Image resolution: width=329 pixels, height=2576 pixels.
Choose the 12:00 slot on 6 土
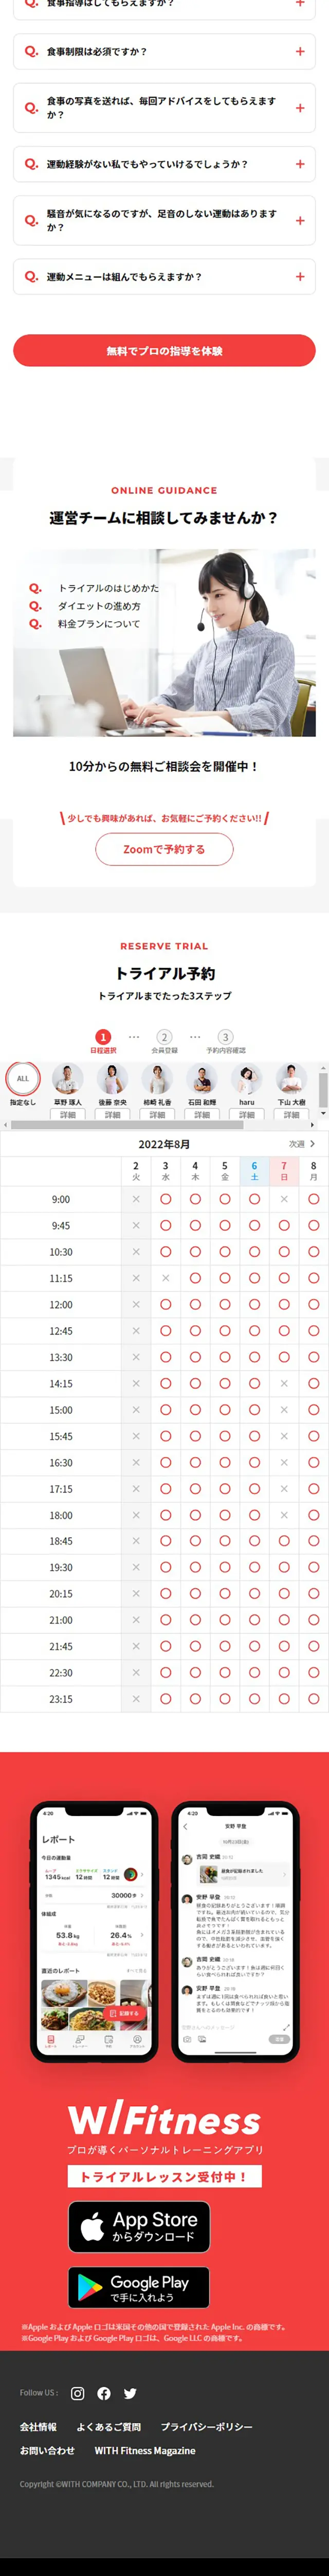[254, 1304]
